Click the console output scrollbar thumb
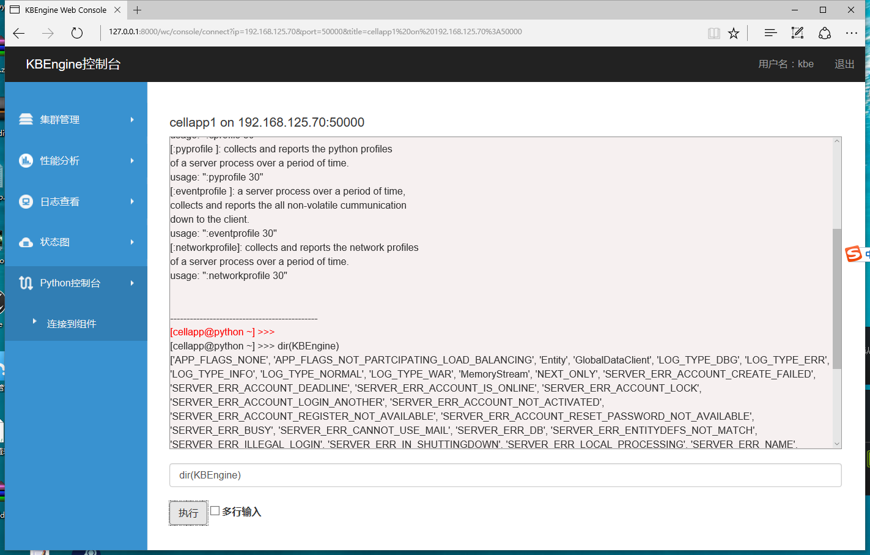This screenshot has height=555, width=870. pyautogui.click(x=837, y=299)
